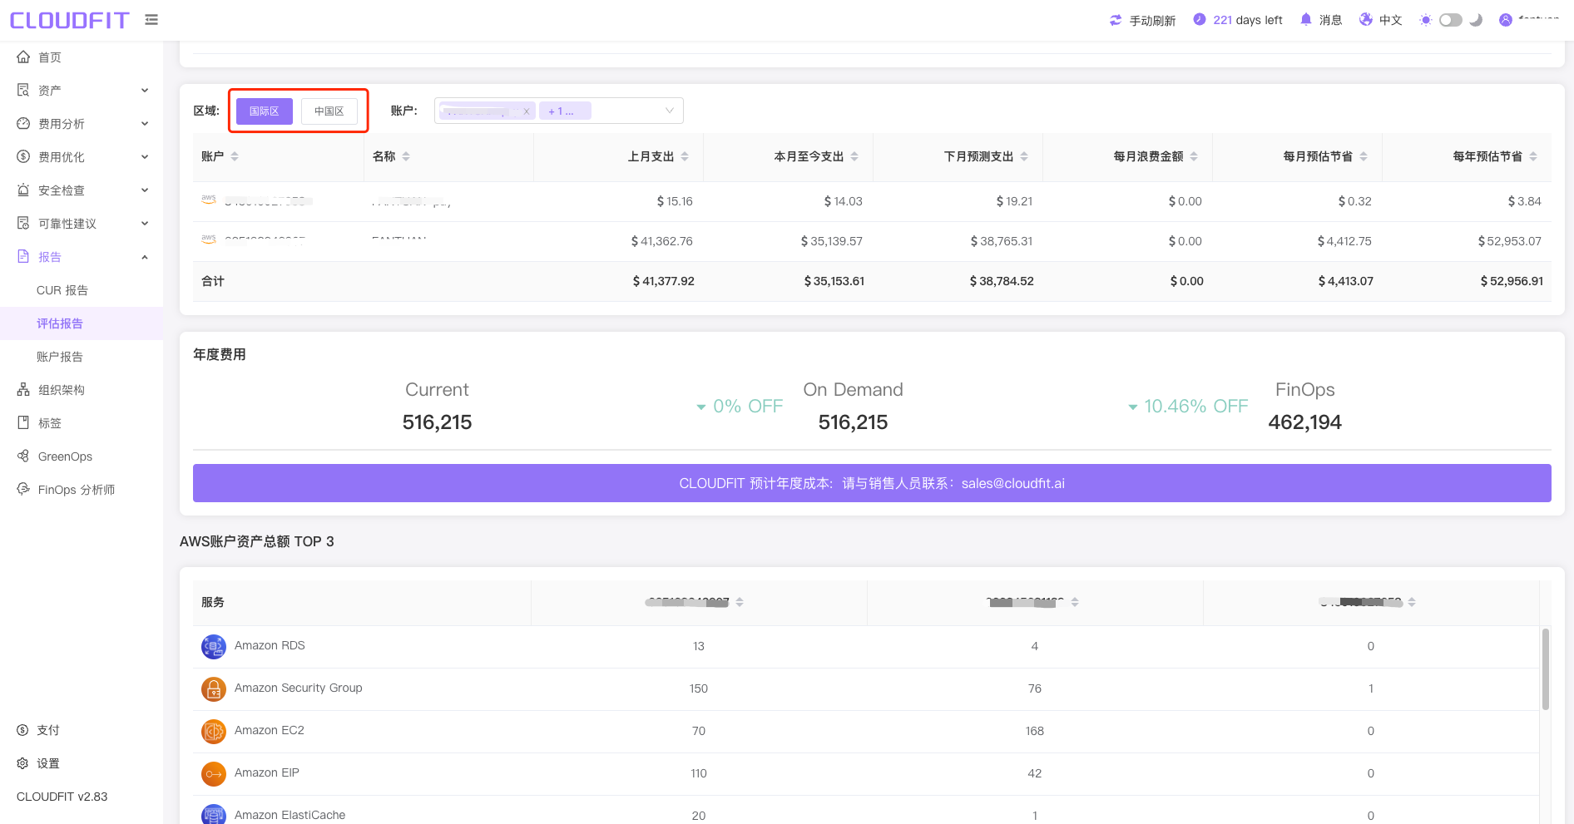Collapse the sidebar with the hamburger icon
Viewport: 1574px width, 824px height.
151,20
